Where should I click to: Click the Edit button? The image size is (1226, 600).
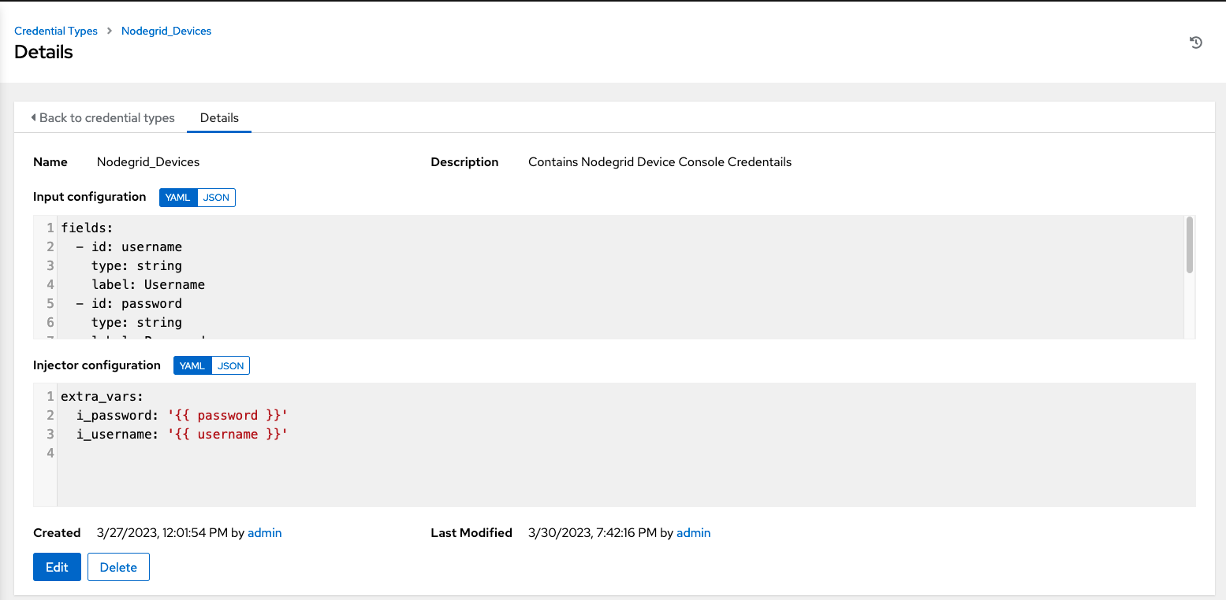pyautogui.click(x=57, y=567)
